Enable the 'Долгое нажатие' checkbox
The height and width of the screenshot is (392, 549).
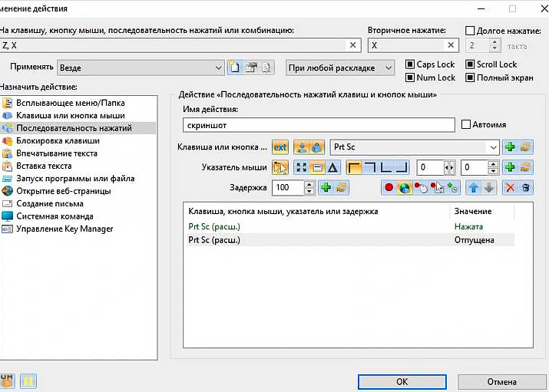[471, 31]
